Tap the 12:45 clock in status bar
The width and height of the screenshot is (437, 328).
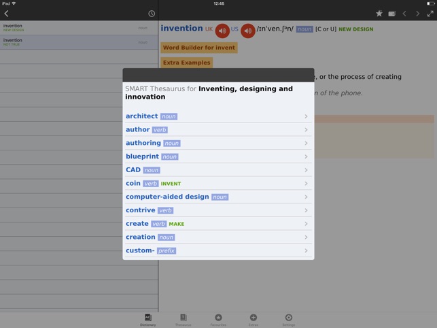(x=219, y=3)
